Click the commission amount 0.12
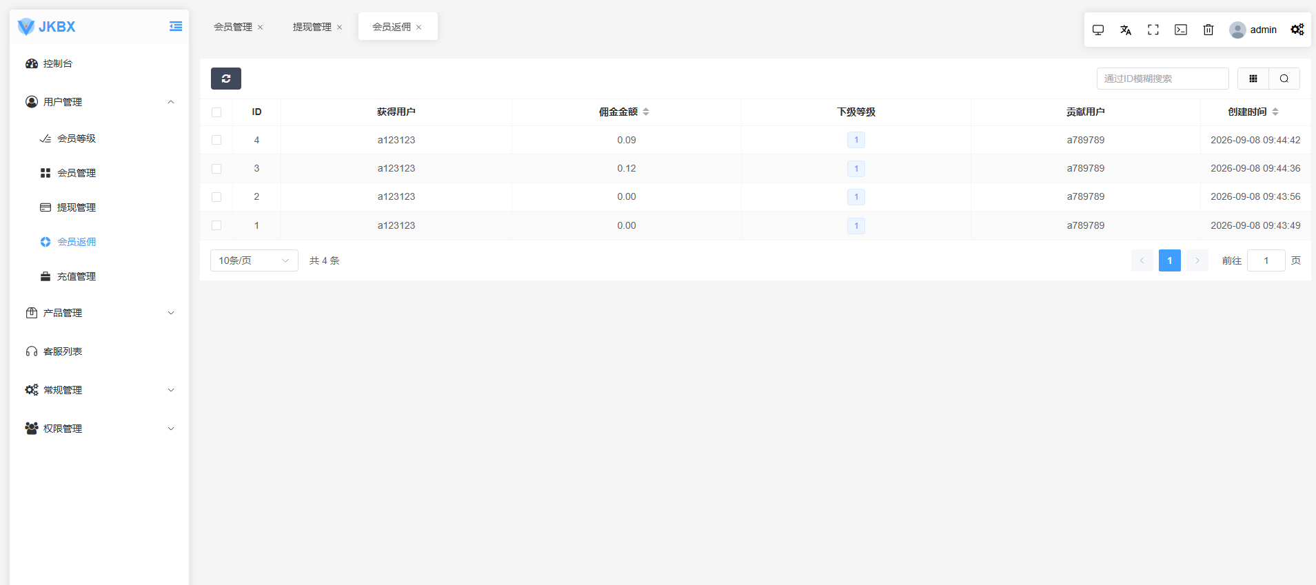Viewport: 1316px width, 585px height. click(x=627, y=168)
